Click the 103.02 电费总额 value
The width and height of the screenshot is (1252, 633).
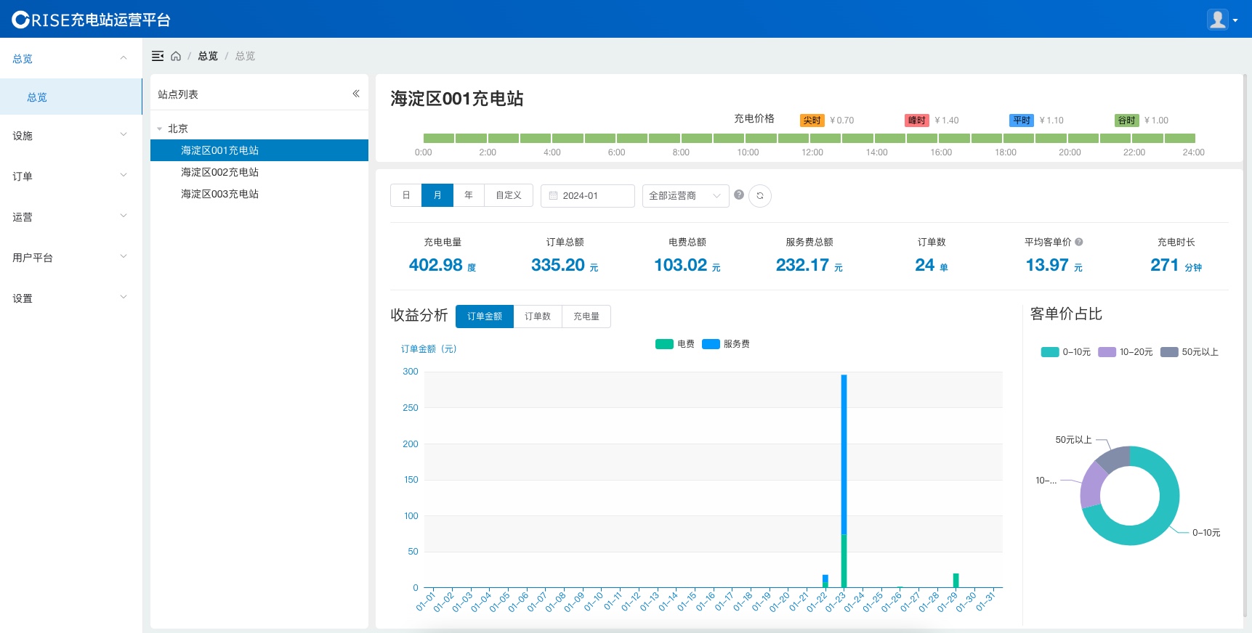pos(681,265)
